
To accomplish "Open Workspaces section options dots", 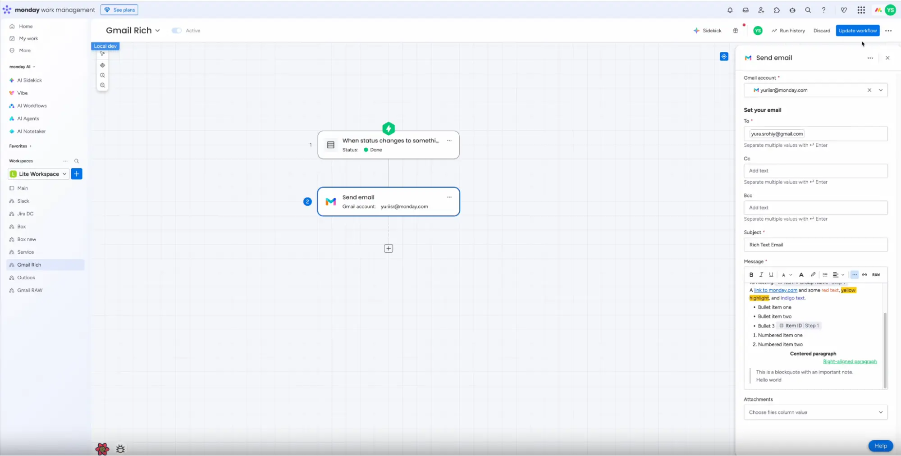I will click(x=65, y=161).
